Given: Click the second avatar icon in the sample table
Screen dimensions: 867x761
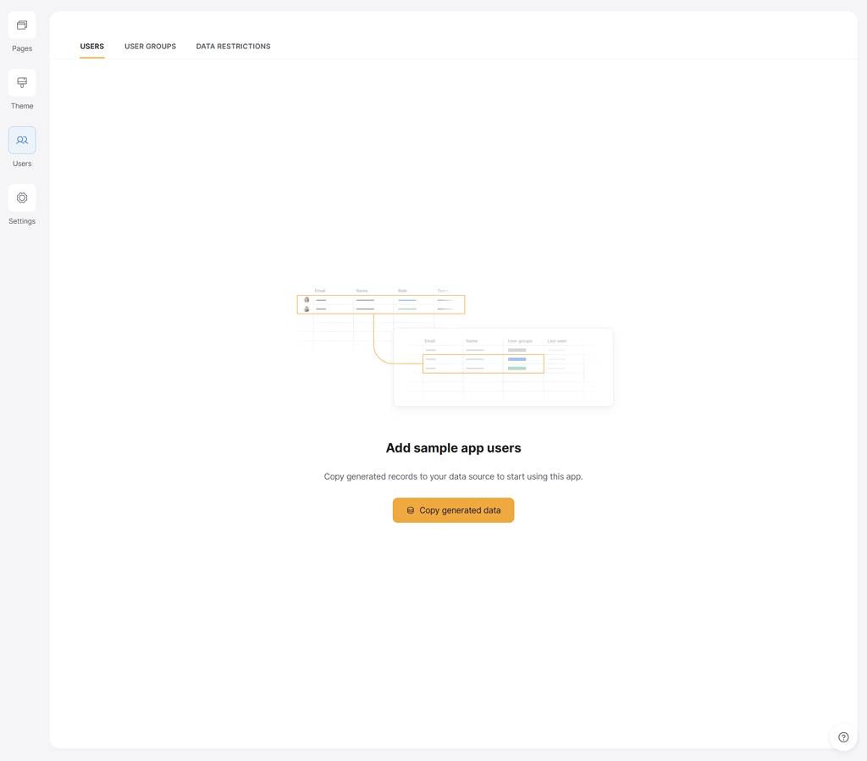Looking at the screenshot, I should click(306, 308).
